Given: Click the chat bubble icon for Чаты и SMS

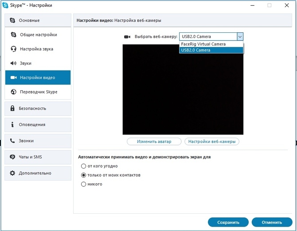Looking at the screenshot, I should click(12, 157).
